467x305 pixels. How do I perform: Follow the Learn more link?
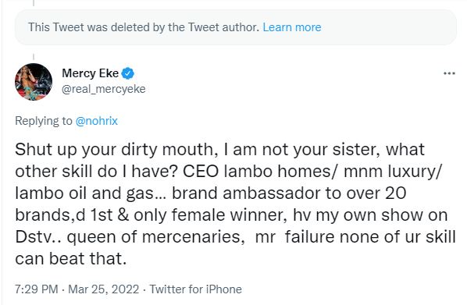click(x=292, y=27)
